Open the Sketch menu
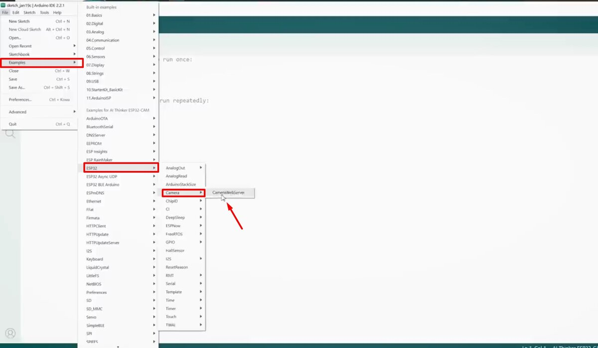Image resolution: width=598 pixels, height=348 pixels. (29, 12)
